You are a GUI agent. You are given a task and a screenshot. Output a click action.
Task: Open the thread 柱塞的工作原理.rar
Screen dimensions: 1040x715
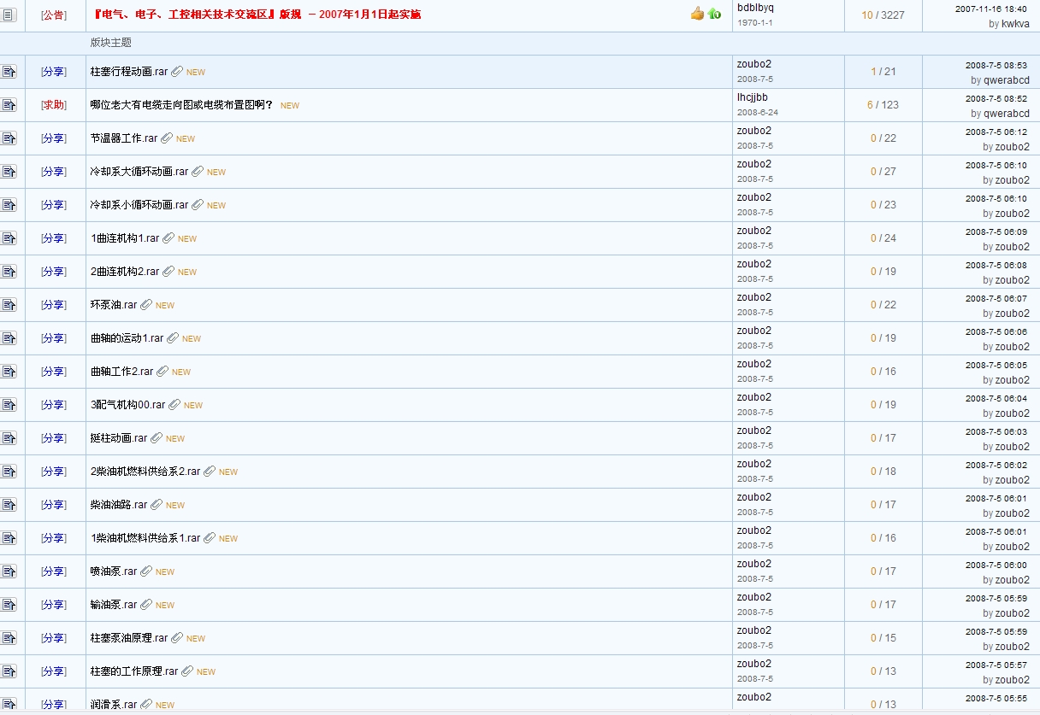[134, 671]
